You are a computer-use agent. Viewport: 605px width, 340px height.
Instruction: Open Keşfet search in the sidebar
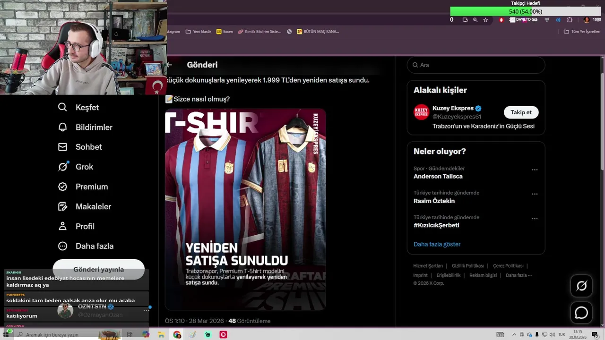[x=78, y=107]
